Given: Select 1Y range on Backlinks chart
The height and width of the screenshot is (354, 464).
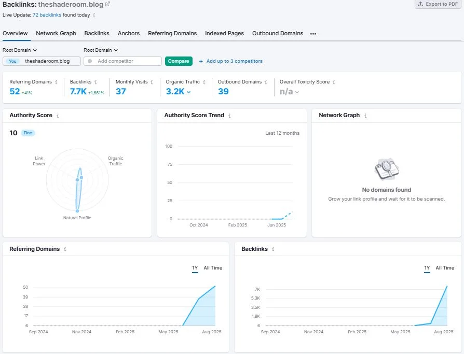Looking at the screenshot, I should (427, 268).
